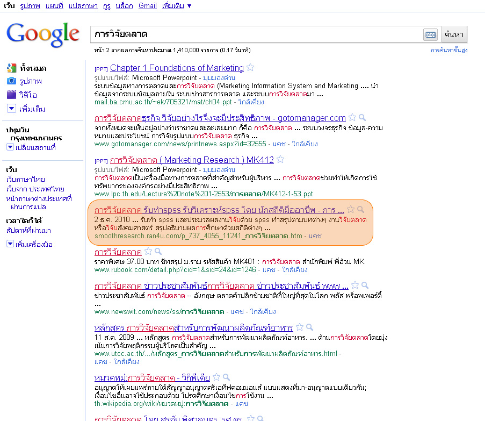Open แคช cached link for gotomanager.com result
The height and width of the screenshot is (421, 485).
pos(279,144)
